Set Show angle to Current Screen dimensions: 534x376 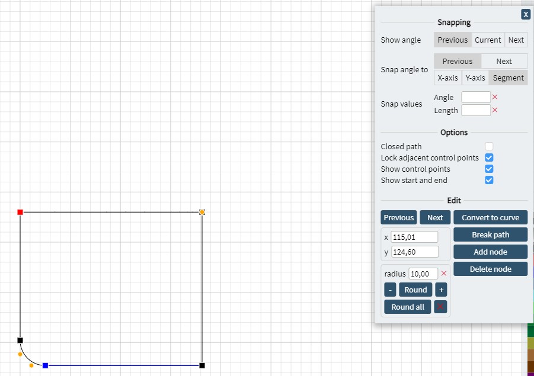(x=488, y=40)
